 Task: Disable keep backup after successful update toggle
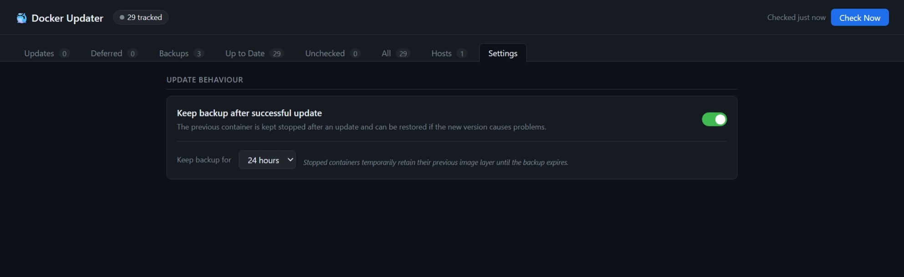tap(714, 119)
